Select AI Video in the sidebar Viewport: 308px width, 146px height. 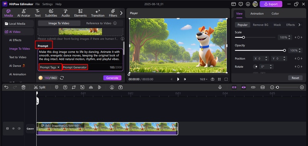point(19,32)
